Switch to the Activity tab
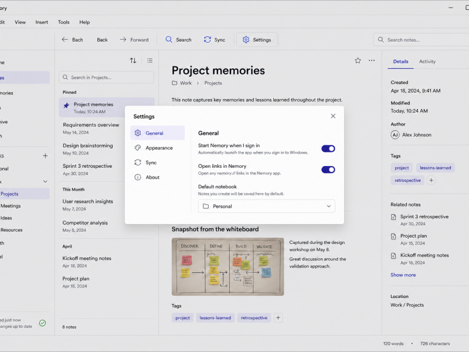469x352 pixels. coord(427,62)
